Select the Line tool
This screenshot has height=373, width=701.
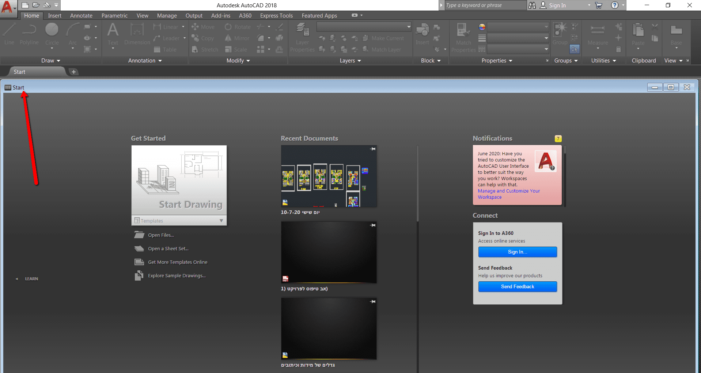point(9,34)
